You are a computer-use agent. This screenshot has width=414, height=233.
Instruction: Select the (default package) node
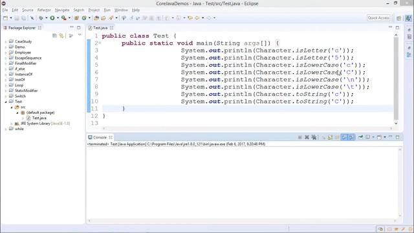tap(40, 113)
